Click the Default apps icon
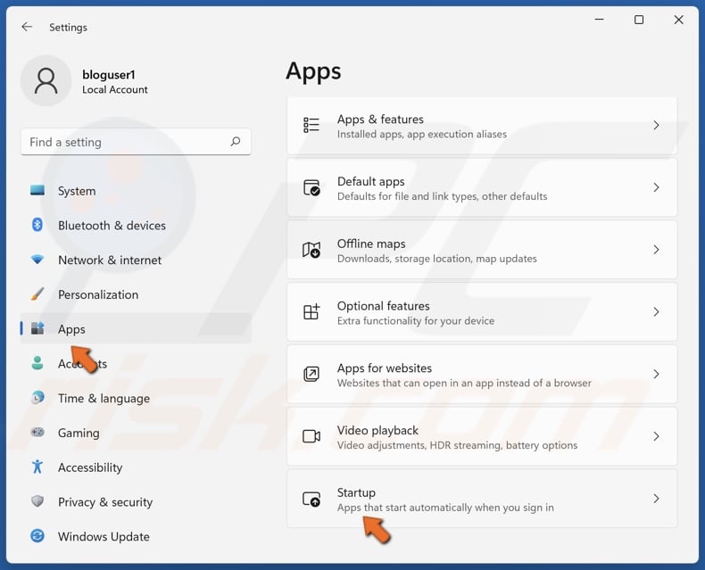This screenshot has width=705, height=570. pyautogui.click(x=311, y=187)
